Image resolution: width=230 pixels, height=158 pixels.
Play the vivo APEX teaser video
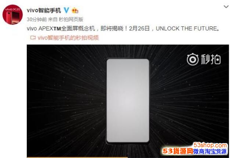tap(128, 101)
